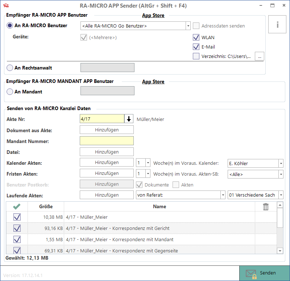Uncheck the 10,38 MB Müller_Meier row checkbox
This screenshot has width=290, height=281.
pyautogui.click(x=17, y=217)
